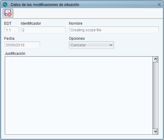Click the Nombre field with Creating scope file
The height and width of the screenshot is (140, 164).
tap(114, 30)
